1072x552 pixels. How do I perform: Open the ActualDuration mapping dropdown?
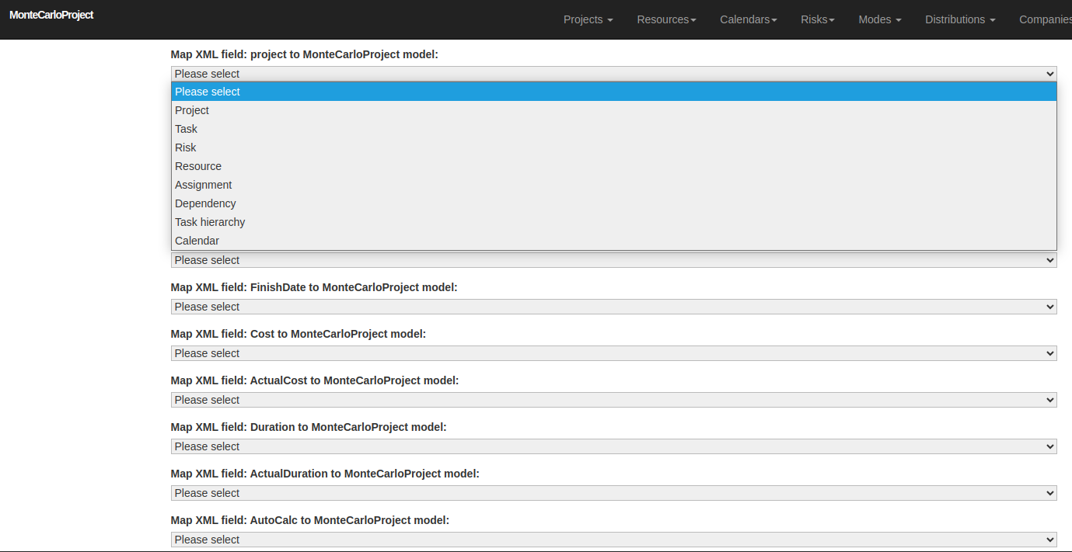click(x=613, y=492)
